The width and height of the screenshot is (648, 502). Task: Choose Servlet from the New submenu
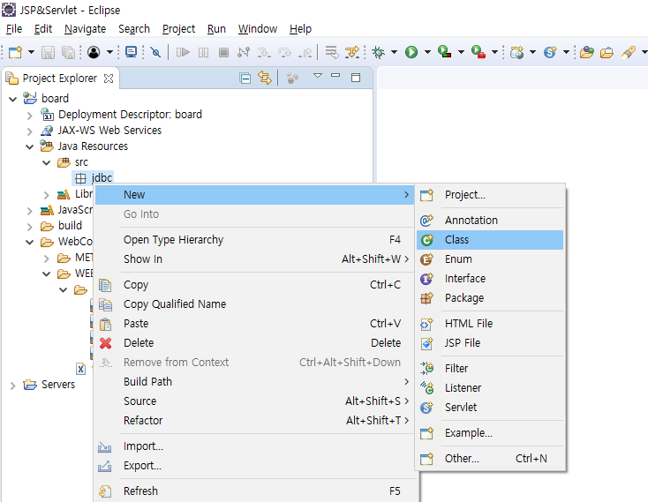(490, 408)
